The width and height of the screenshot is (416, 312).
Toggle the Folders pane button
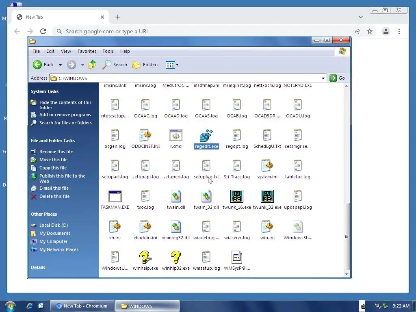[x=145, y=65]
